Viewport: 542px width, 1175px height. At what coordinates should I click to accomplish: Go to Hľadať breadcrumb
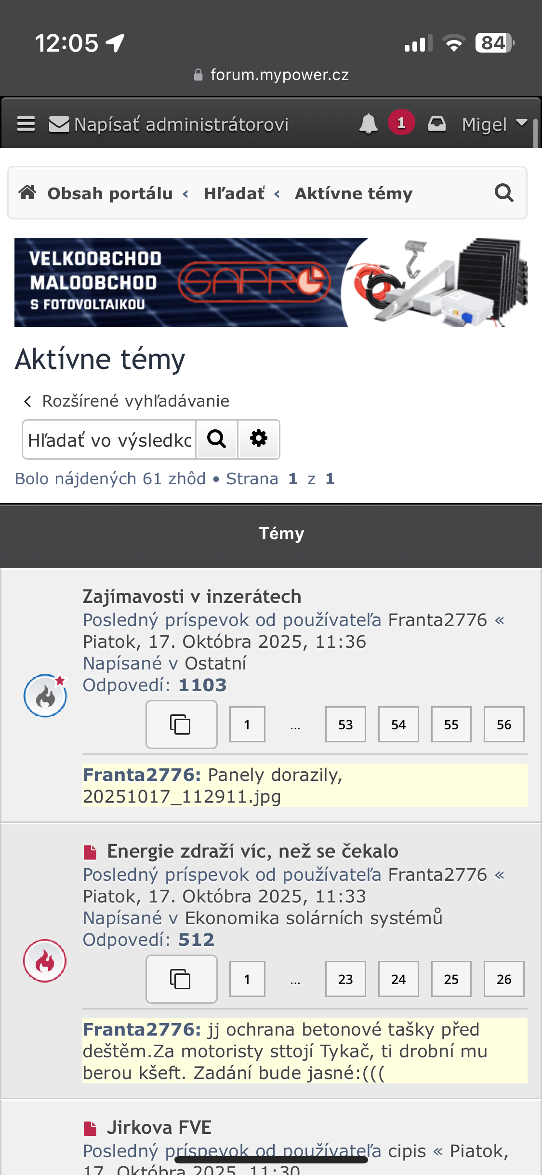point(234,193)
